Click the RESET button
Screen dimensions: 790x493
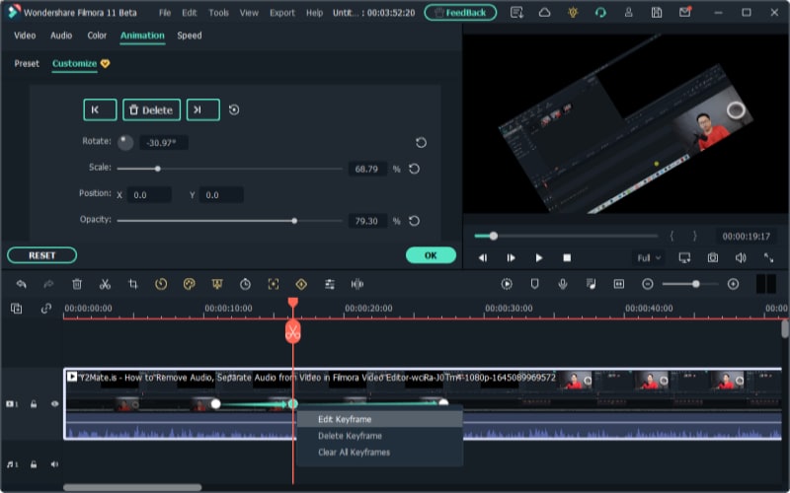pos(41,255)
